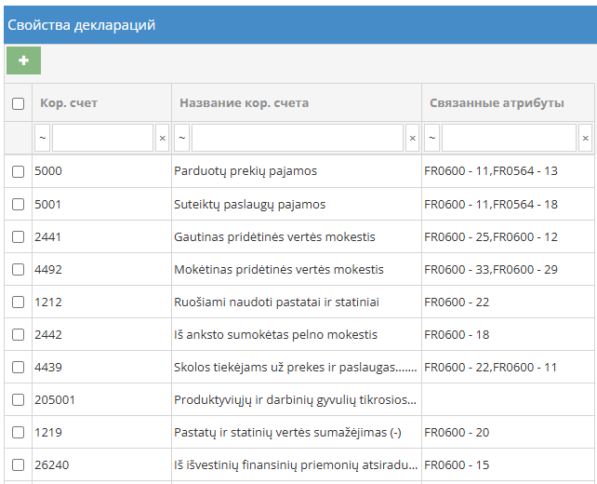Check the row for account 5001
This screenshot has width=597, height=484.
(18, 204)
